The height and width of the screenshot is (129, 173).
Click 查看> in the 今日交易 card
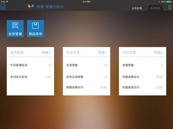[102, 52]
